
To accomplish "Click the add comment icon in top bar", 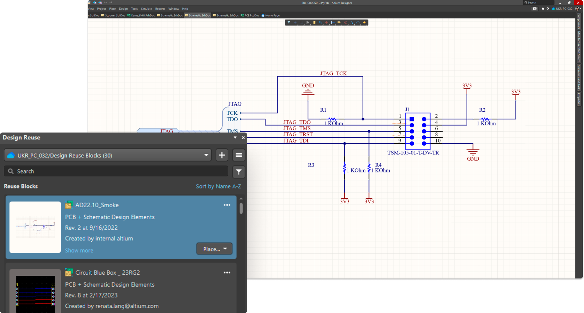I will pyautogui.click(x=535, y=9).
